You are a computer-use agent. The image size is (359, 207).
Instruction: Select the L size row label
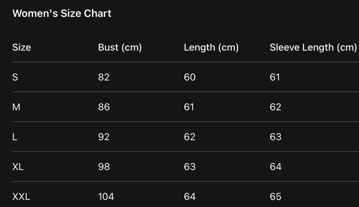(x=15, y=137)
